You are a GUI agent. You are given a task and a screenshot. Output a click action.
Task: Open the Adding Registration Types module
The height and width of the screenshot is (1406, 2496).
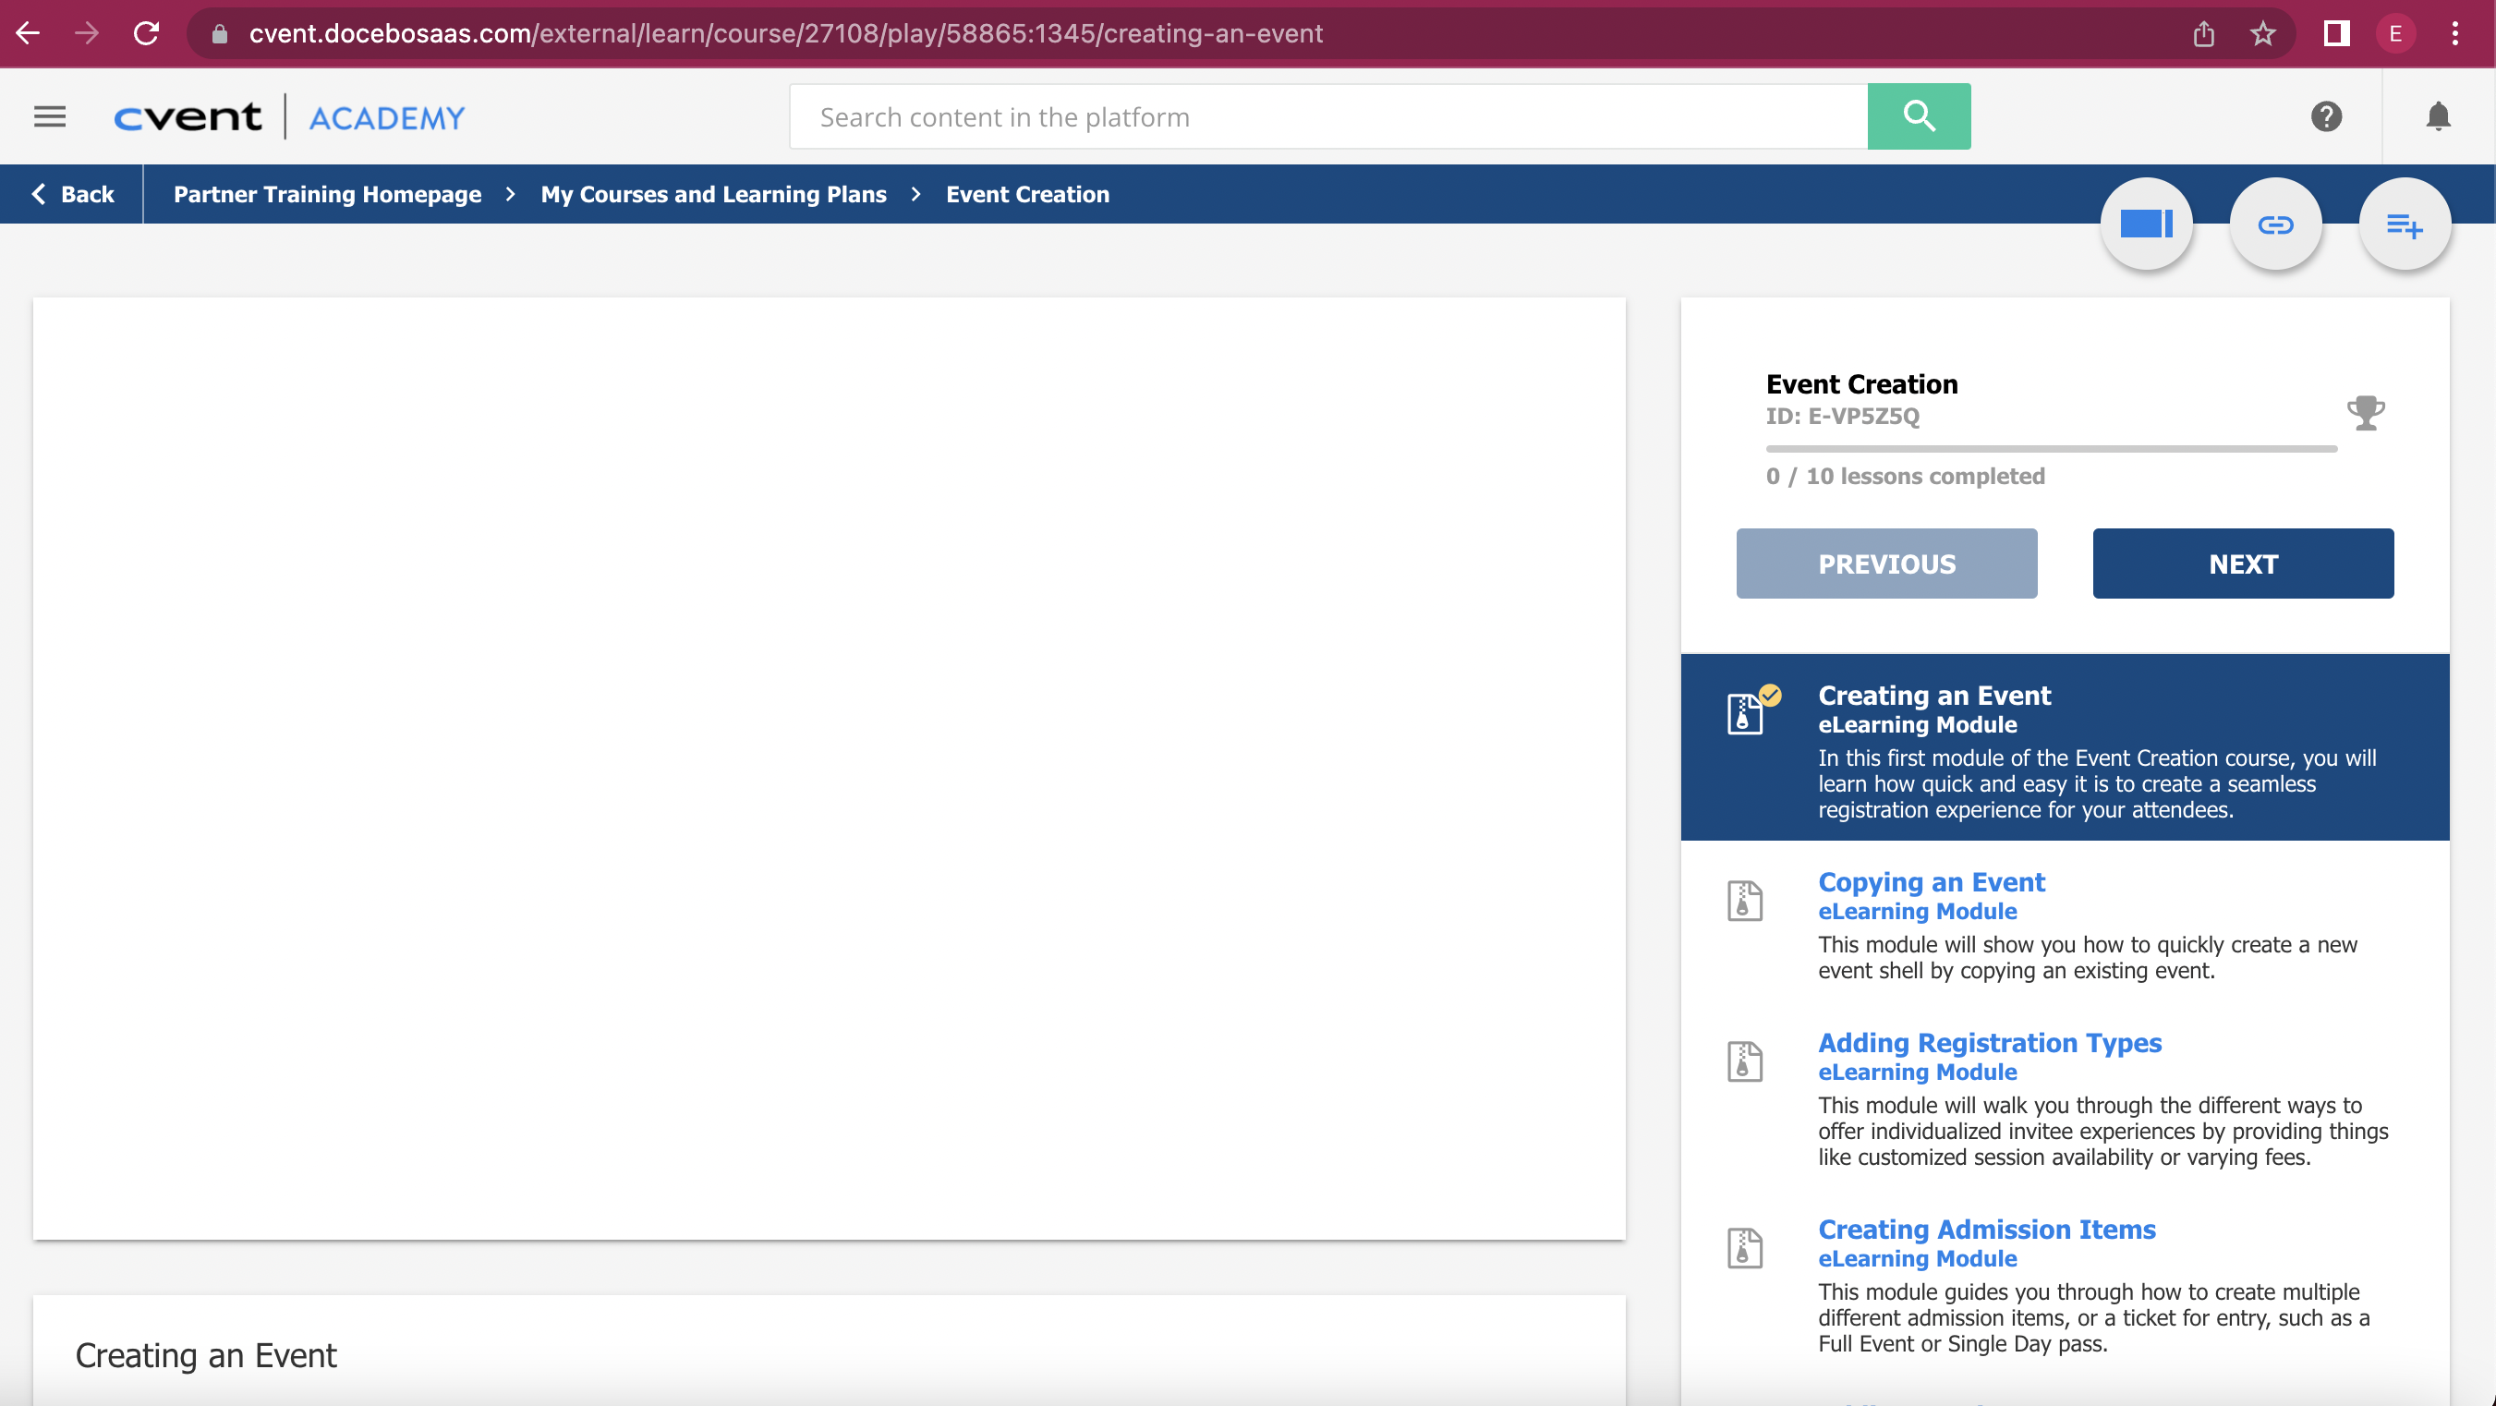pos(1988,1043)
